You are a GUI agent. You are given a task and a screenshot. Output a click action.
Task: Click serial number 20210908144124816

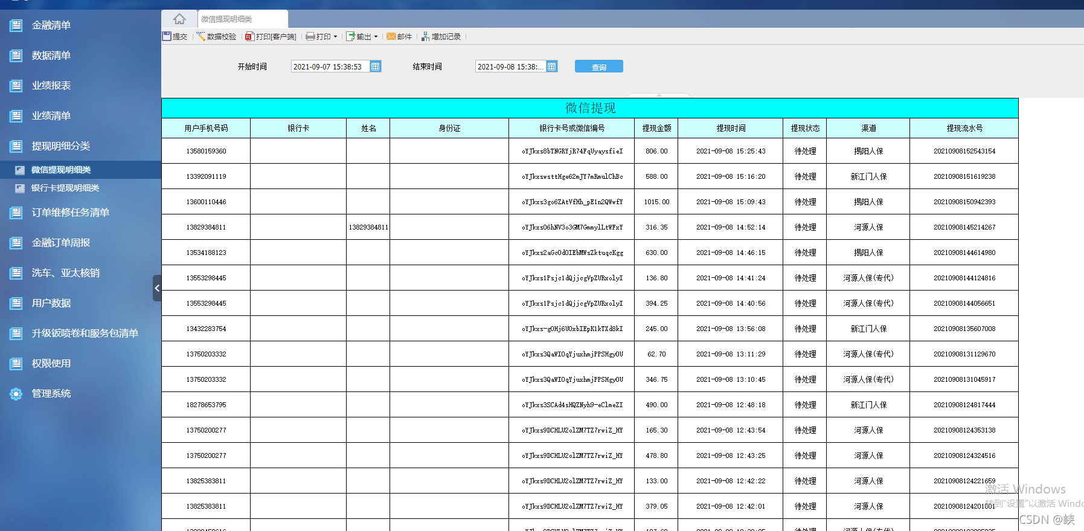(x=964, y=278)
